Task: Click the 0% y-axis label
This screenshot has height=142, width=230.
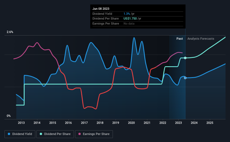Action: pos(8,116)
